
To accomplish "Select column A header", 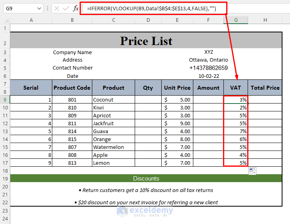I will [x=31, y=20].
